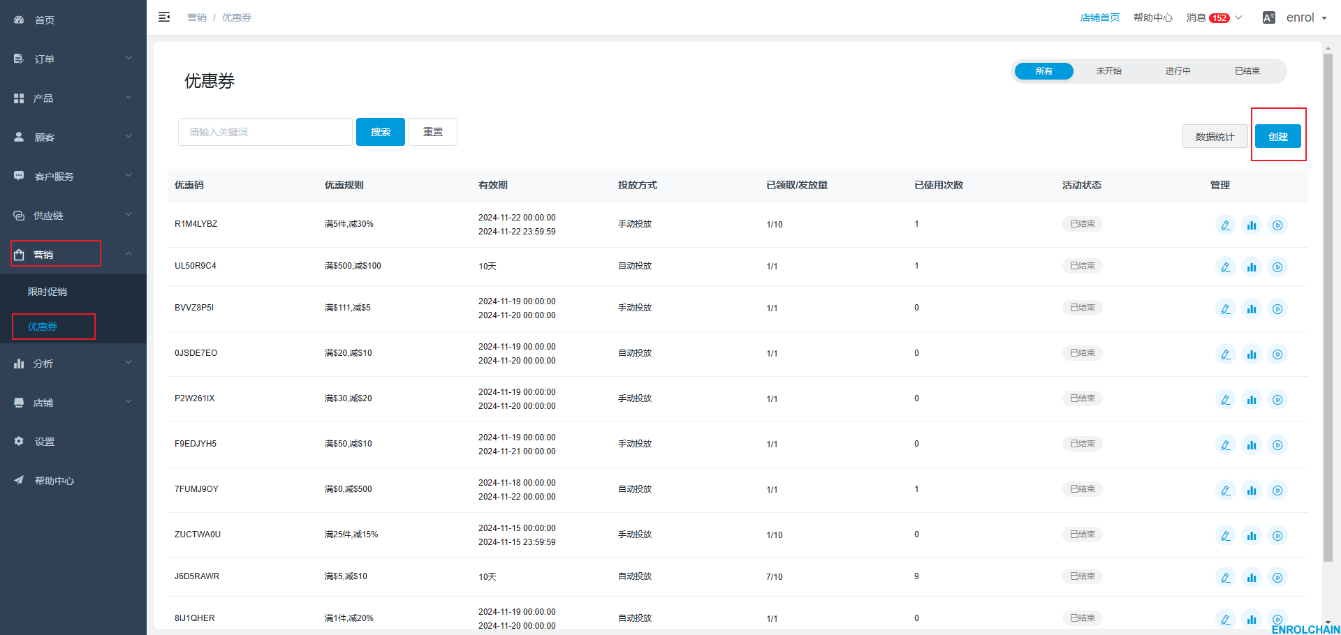This screenshot has height=635, width=1341.
Task: Open statistics chart icon for 0JSDE7EO
Action: 1252,354
